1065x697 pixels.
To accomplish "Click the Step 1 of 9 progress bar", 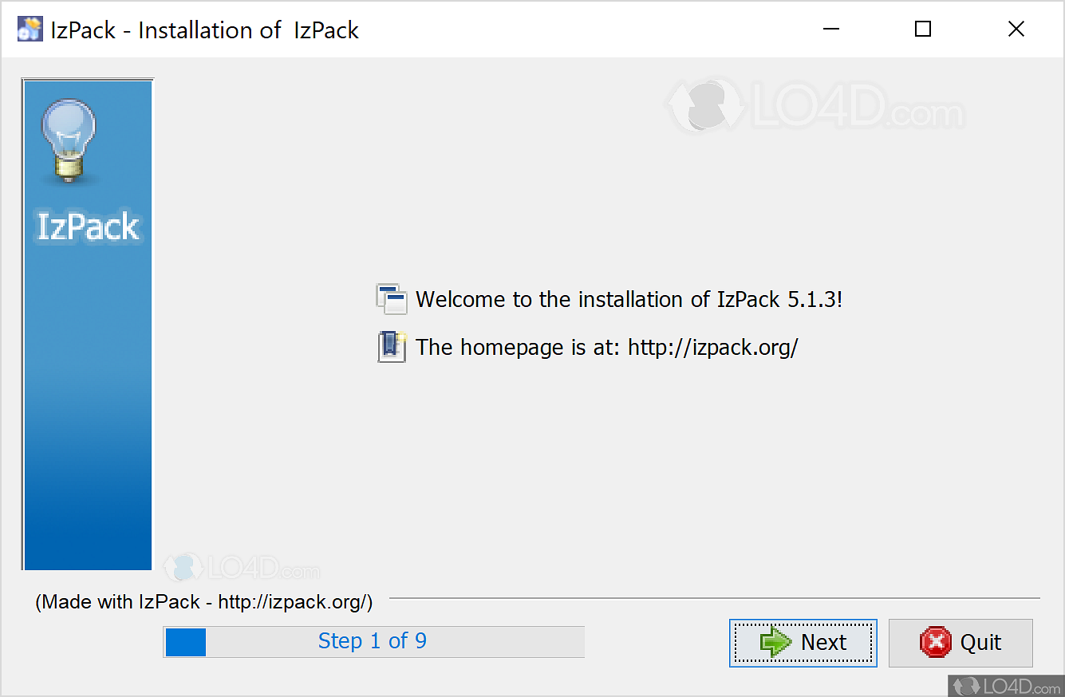I will 373,640.
